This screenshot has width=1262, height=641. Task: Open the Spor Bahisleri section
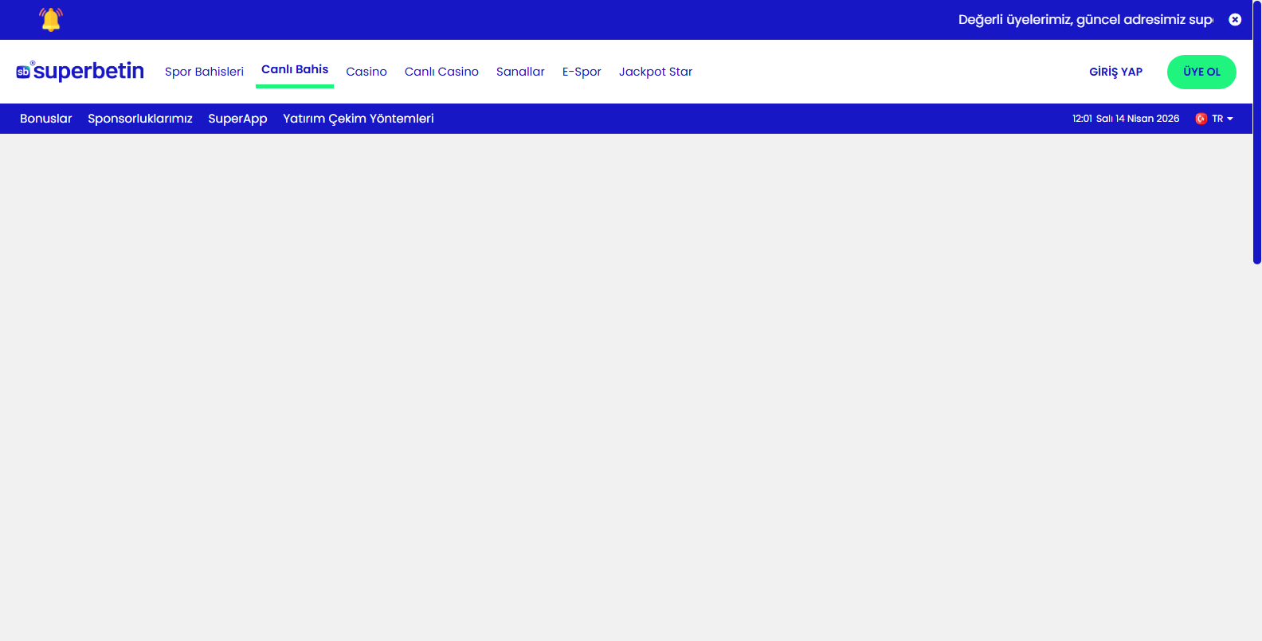204,72
